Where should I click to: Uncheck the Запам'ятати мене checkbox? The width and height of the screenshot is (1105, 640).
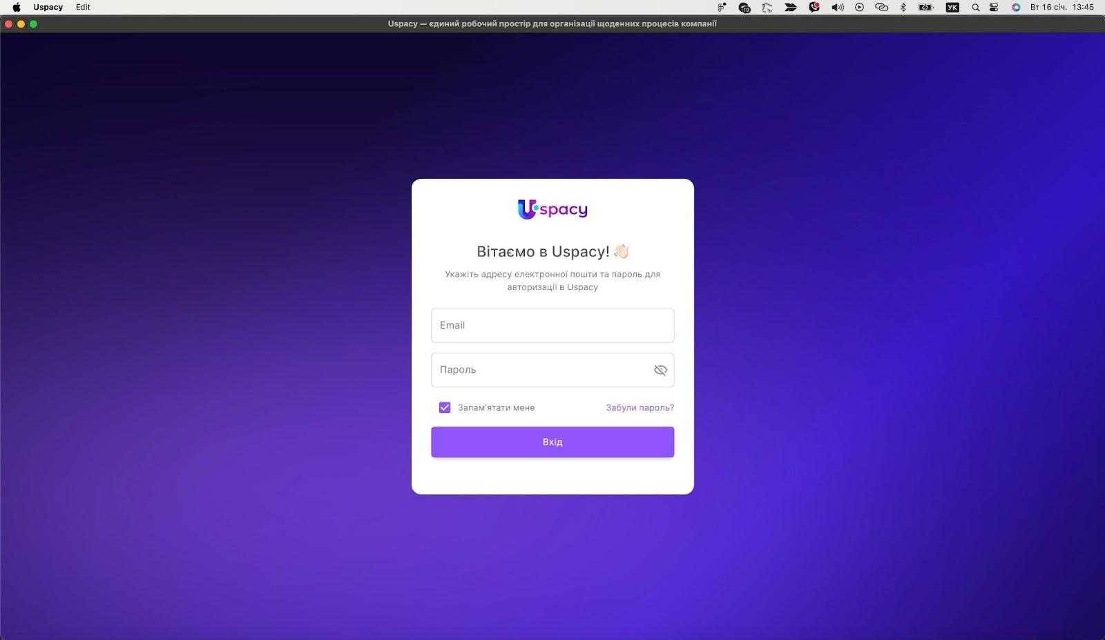(445, 408)
